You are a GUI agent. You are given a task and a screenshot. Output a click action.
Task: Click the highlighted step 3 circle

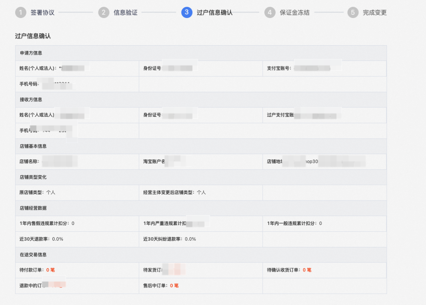[x=186, y=12]
